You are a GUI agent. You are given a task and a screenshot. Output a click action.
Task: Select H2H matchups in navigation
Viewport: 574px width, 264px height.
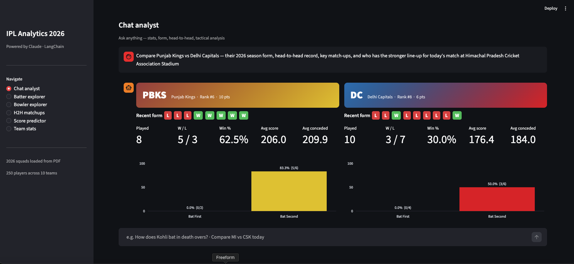(25, 113)
